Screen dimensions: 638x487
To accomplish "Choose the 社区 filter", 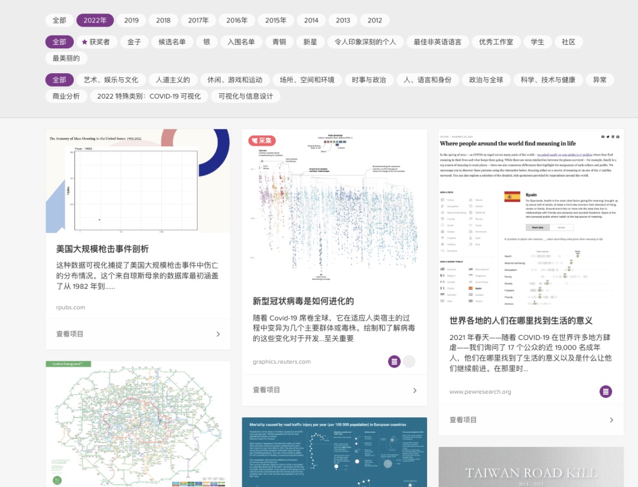I will click(x=568, y=42).
